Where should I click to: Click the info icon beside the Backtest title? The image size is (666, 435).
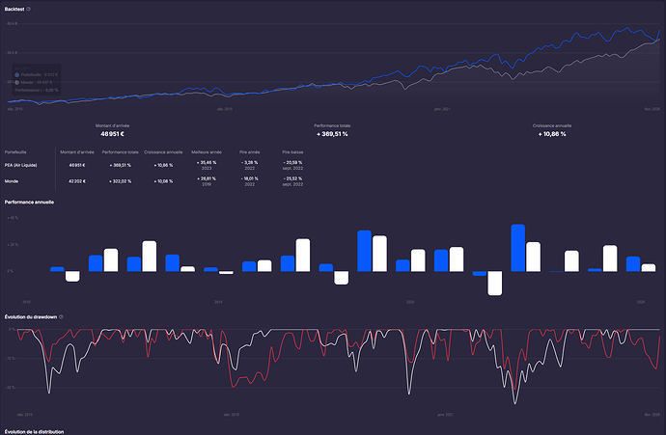29,9
